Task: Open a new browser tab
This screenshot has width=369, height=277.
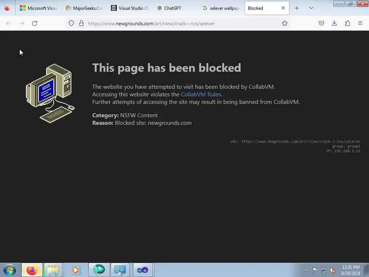Action: [297, 8]
